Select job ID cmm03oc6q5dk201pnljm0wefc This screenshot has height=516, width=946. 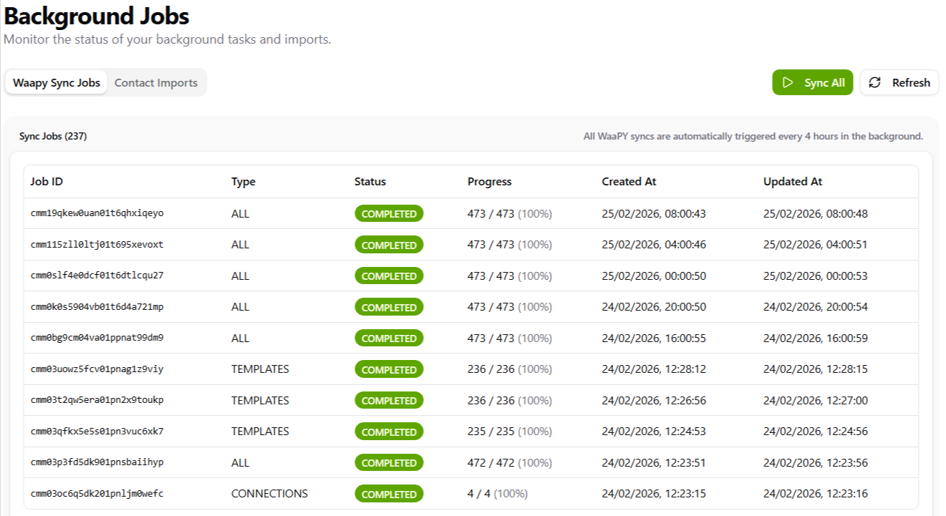97,494
